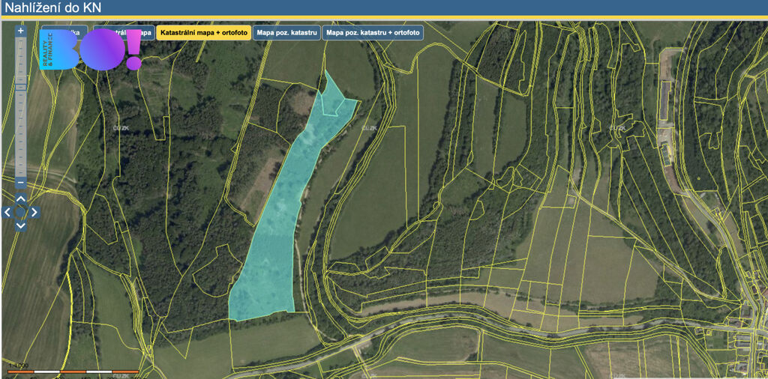768x379 pixels.
Task: Pan the map left with arrow
Action: pyautogui.click(x=8, y=212)
